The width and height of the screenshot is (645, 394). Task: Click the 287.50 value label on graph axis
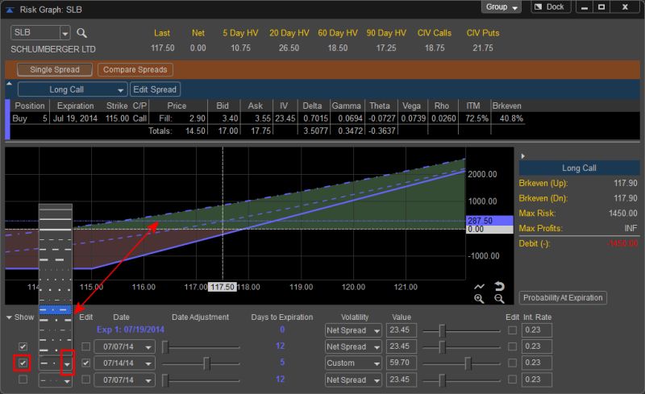click(x=489, y=221)
